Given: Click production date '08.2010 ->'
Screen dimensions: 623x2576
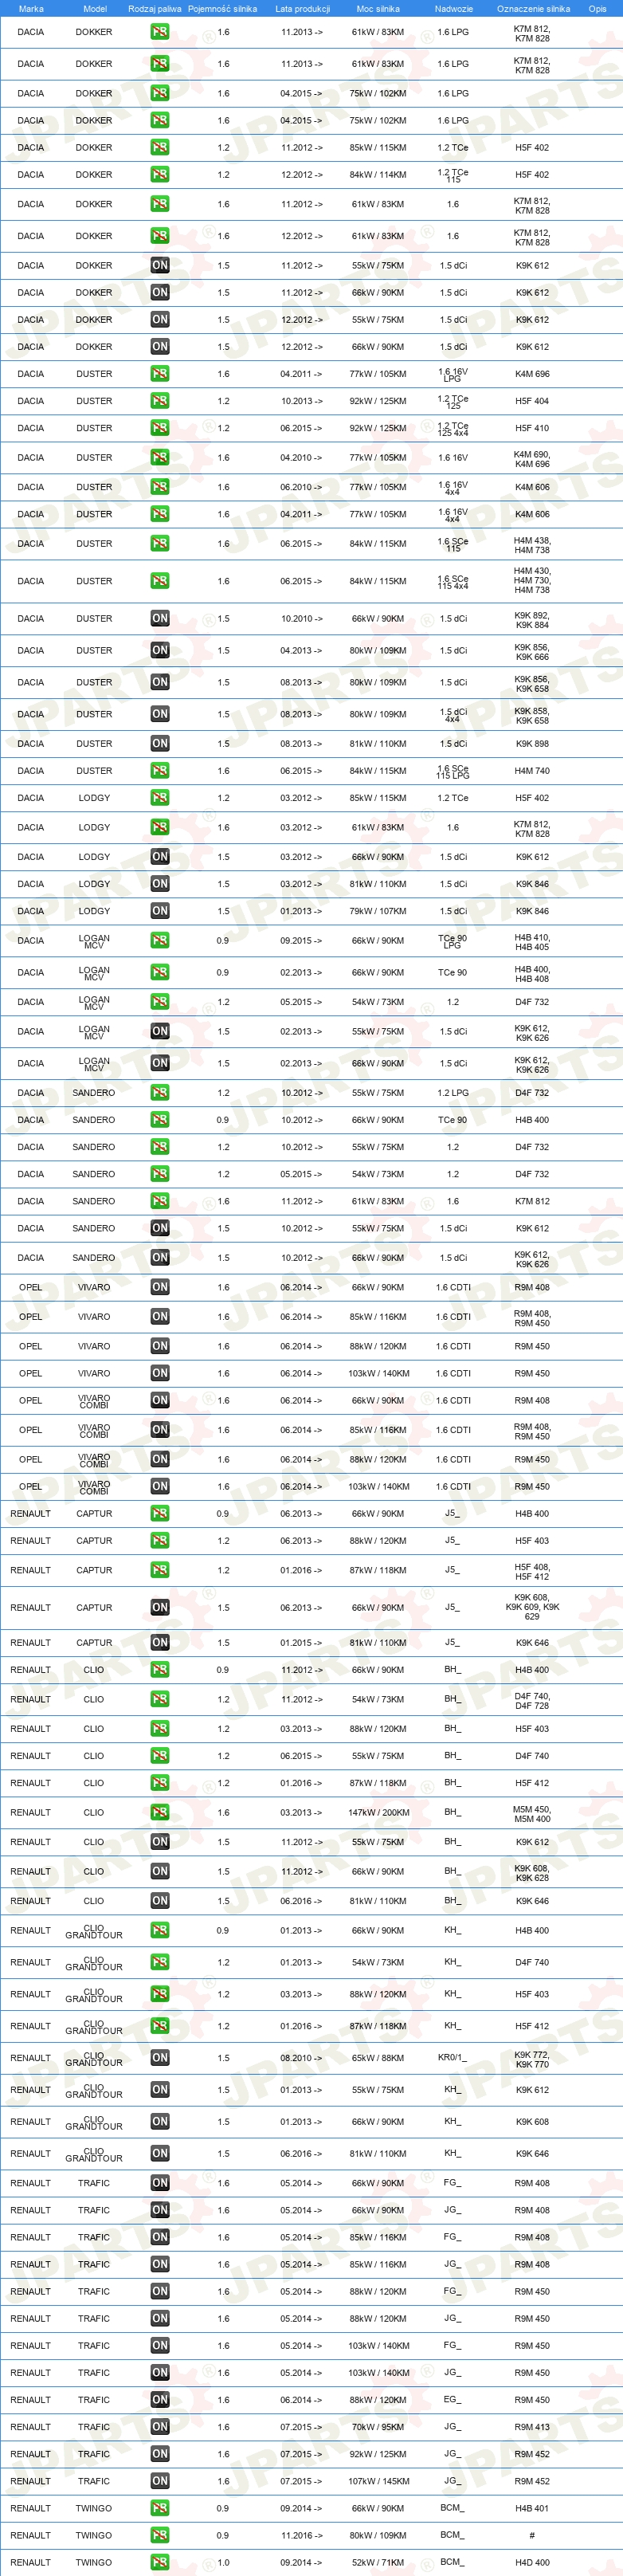Looking at the screenshot, I should (301, 2058).
